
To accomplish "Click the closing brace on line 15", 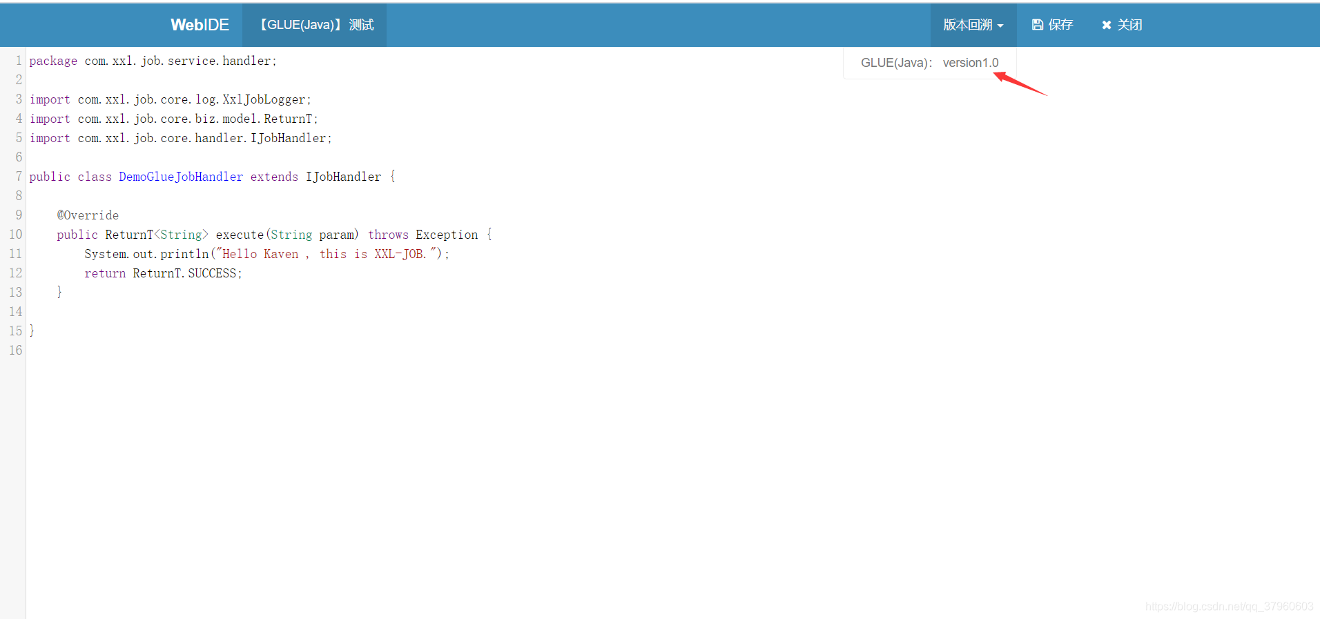I will pos(32,331).
